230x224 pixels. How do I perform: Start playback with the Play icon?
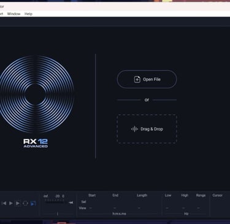click(11, 203)
